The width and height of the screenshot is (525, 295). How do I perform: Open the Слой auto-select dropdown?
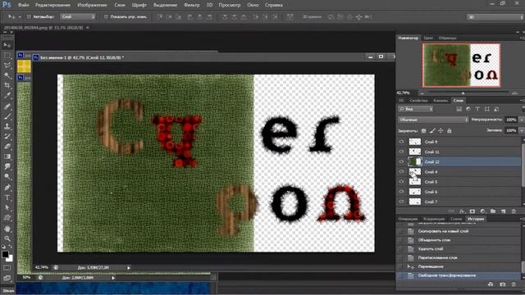coord(78,16)
